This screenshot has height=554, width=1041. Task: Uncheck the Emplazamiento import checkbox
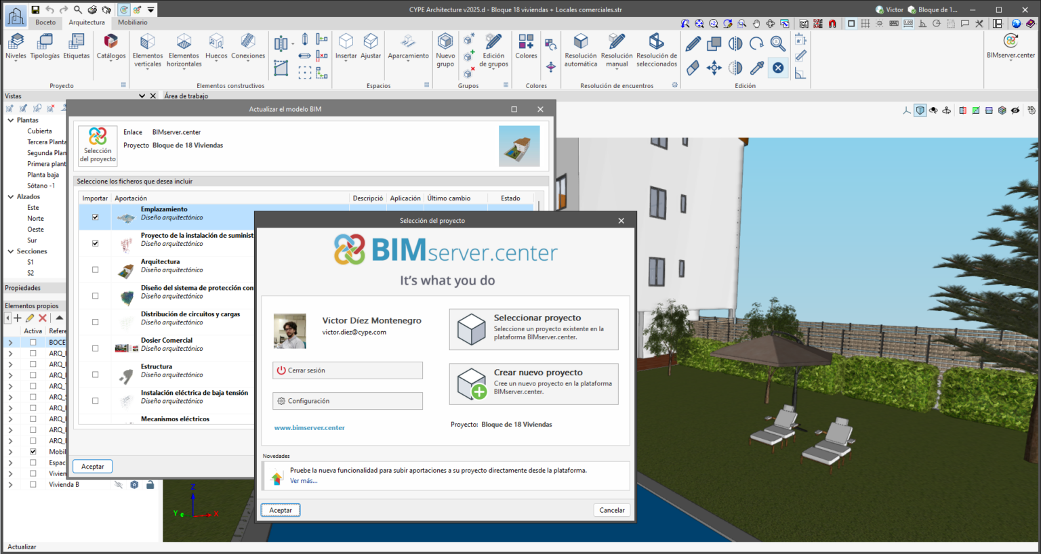[x=96, y=217]
